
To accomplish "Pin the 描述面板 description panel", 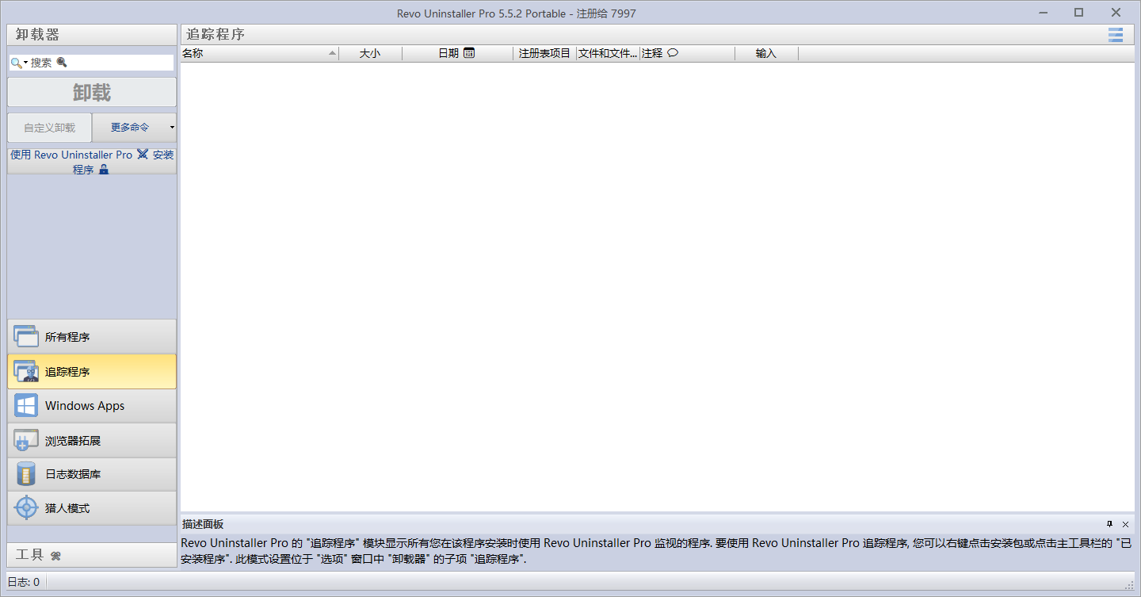I will pyautogui.click(x=1109, y=524).
